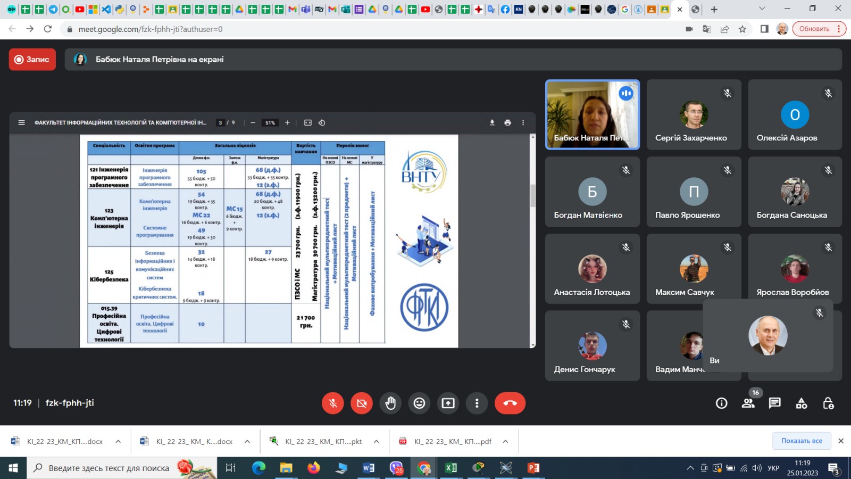
Task: Click the host controls lock icon
Action: pos(828,403)
